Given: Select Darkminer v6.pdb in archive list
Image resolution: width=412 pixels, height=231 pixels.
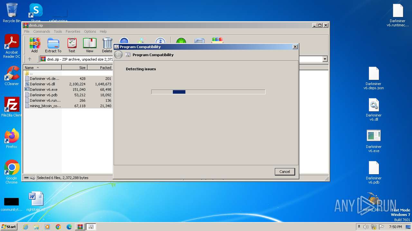Looking at the screenshot, I should tap(68, 95).
